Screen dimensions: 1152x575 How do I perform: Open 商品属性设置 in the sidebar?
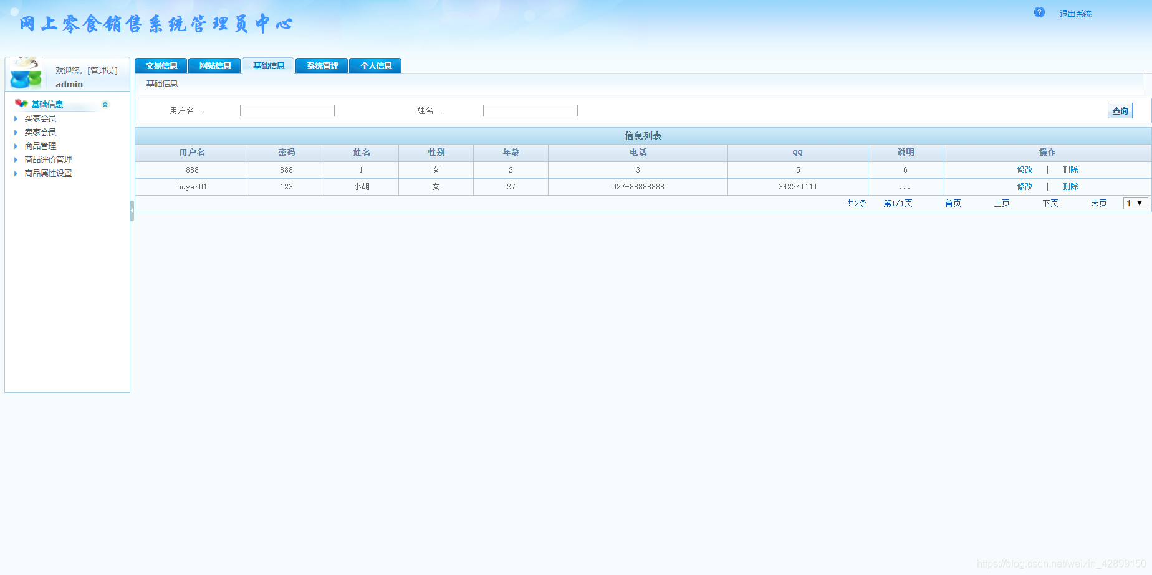click(48, 173)
